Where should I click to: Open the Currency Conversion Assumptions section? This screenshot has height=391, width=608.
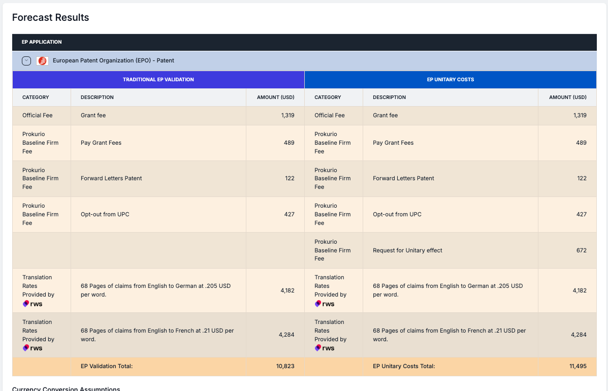click(x=66, y=388)
